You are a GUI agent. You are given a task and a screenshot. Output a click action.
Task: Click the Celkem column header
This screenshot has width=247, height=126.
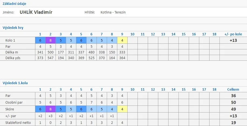click(x=233, y=90)
